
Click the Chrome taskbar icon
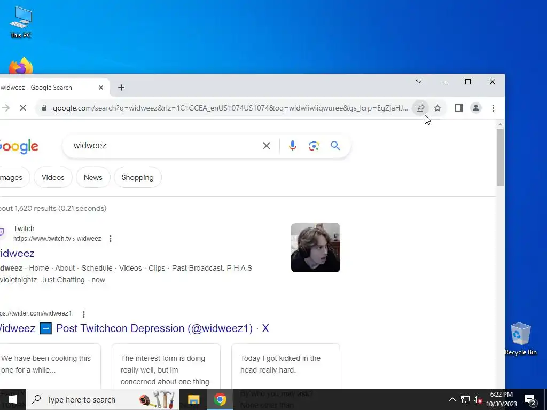[x=220, y=399]
